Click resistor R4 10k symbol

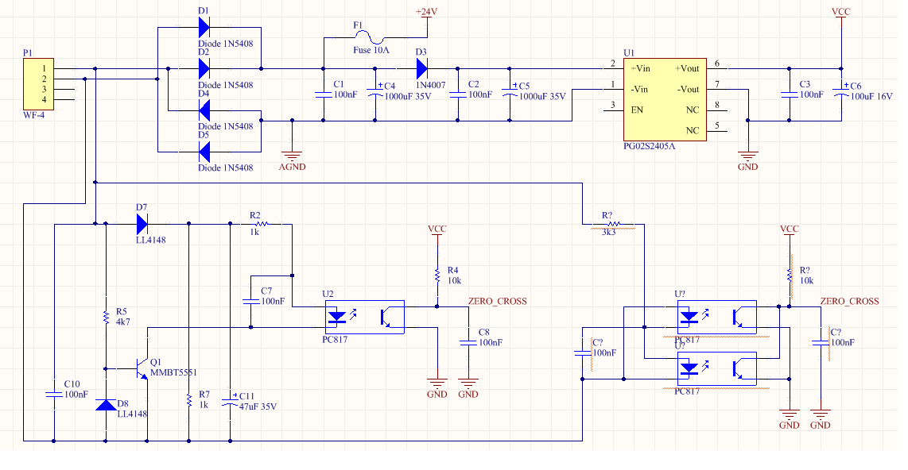click(437, 275)
